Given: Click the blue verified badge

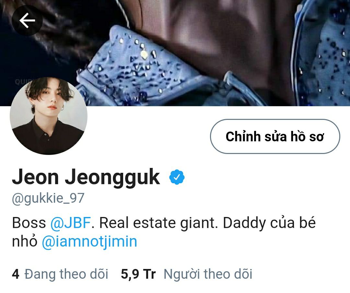Looking at the screenshot, I should 177,177.
